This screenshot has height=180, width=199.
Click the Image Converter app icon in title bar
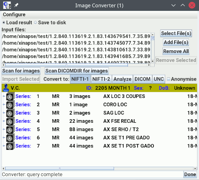[7, 5]
